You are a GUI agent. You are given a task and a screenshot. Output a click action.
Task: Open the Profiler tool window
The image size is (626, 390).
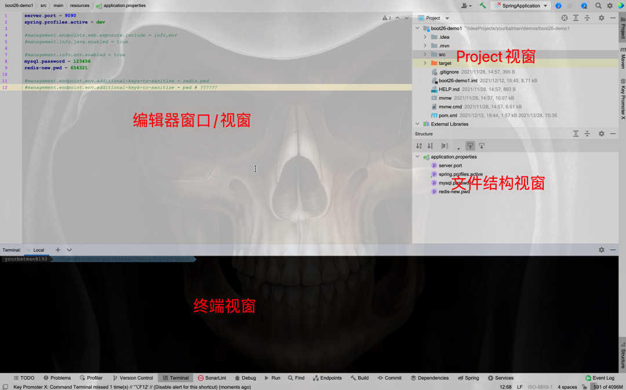pyautogui.click(x=91, y=378)
